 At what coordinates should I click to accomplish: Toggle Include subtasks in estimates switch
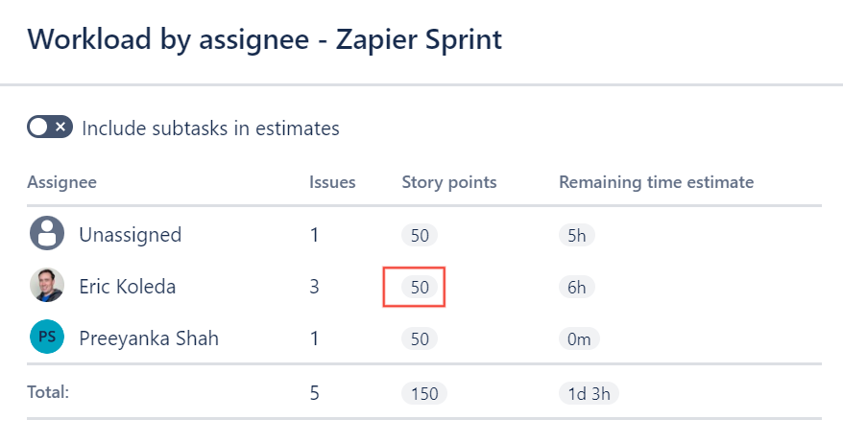pyautogui.click(x=50, y=128)
